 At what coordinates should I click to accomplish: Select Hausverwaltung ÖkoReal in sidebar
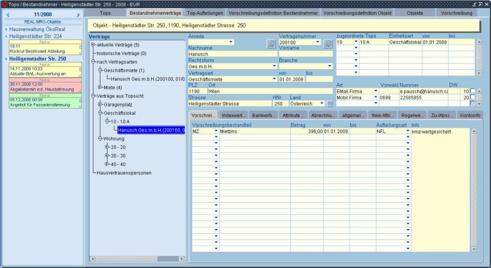37,29
